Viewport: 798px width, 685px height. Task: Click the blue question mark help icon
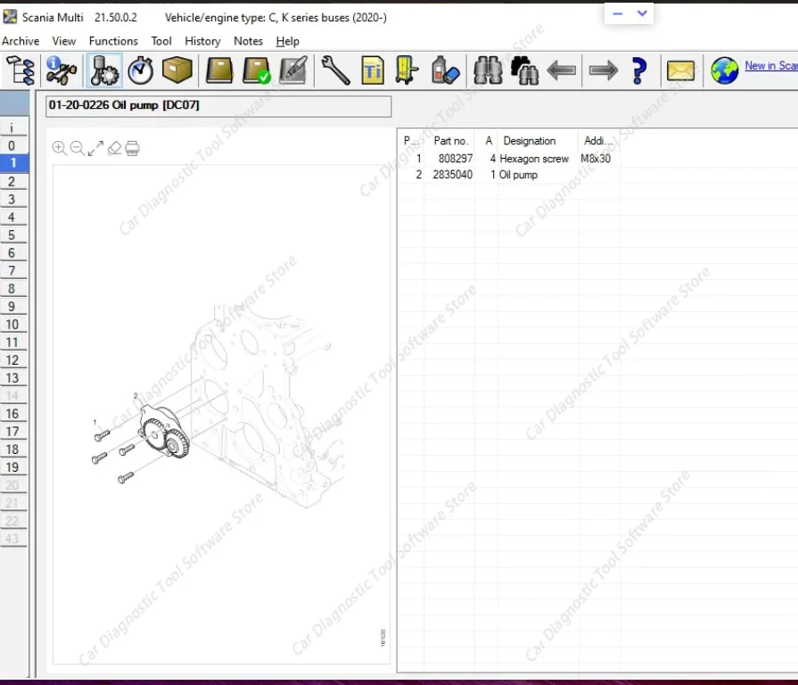pyautogui.click(x=638, y=70)
